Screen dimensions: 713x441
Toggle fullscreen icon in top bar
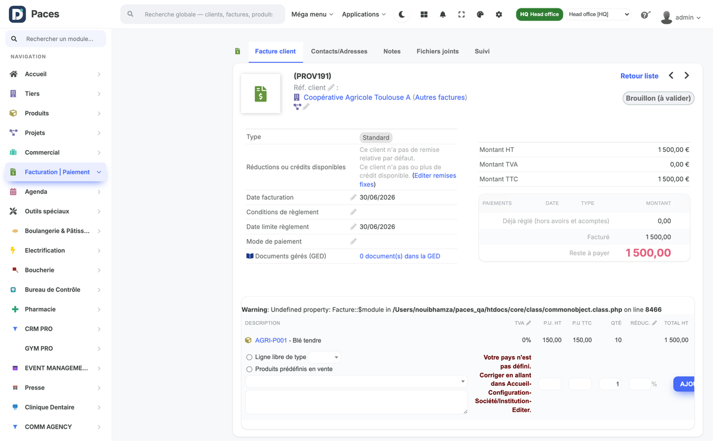pyautogui.click(x=462, y=14)
